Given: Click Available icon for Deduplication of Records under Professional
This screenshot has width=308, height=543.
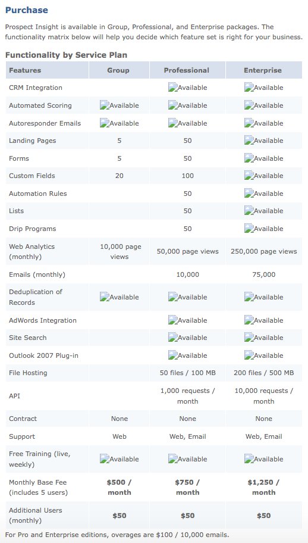Looking at the screenshot, I should [x=188, y=297].
